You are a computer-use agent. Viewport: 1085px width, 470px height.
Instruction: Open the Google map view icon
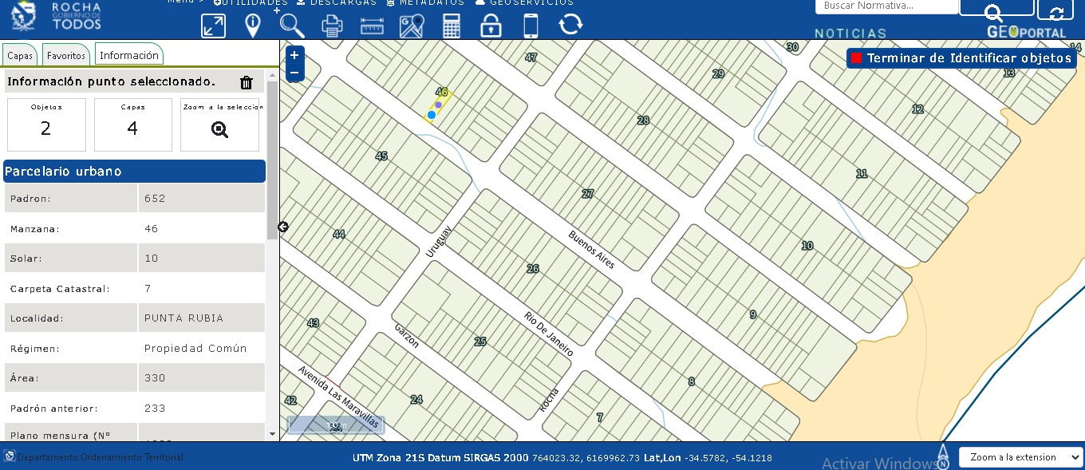click(412, 26)
